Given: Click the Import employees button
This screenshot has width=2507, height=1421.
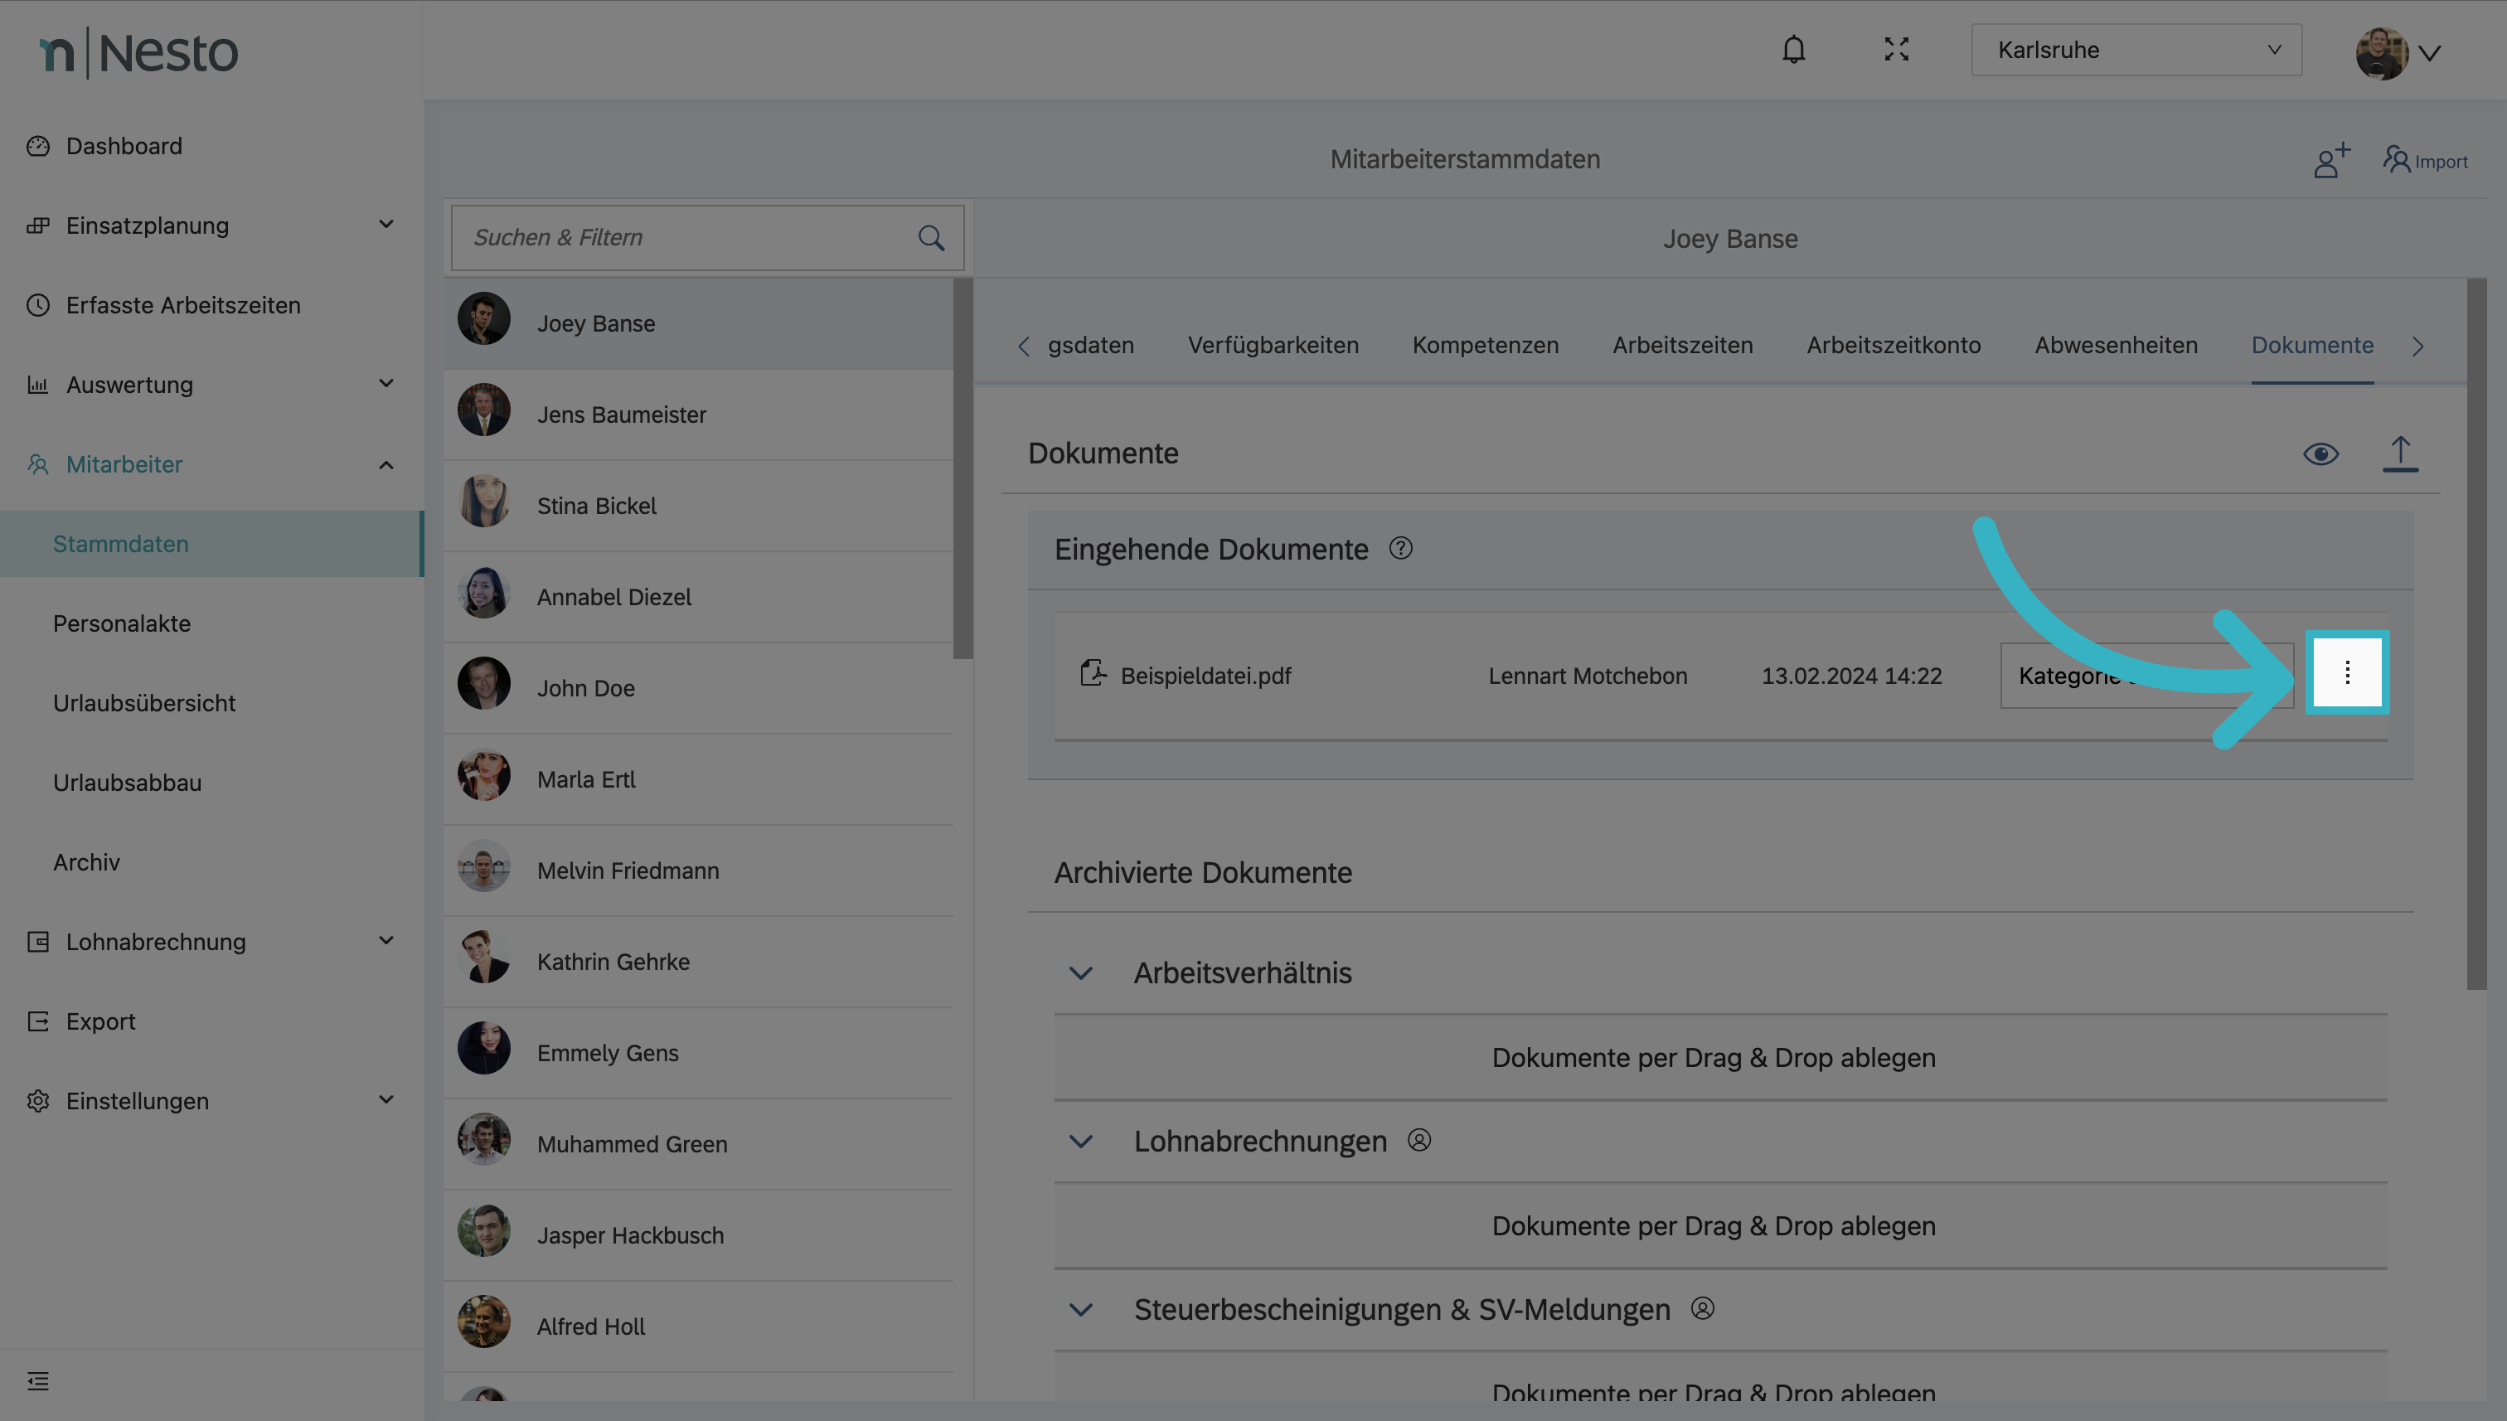Looking at the screenshot, I should point(2425,161).
